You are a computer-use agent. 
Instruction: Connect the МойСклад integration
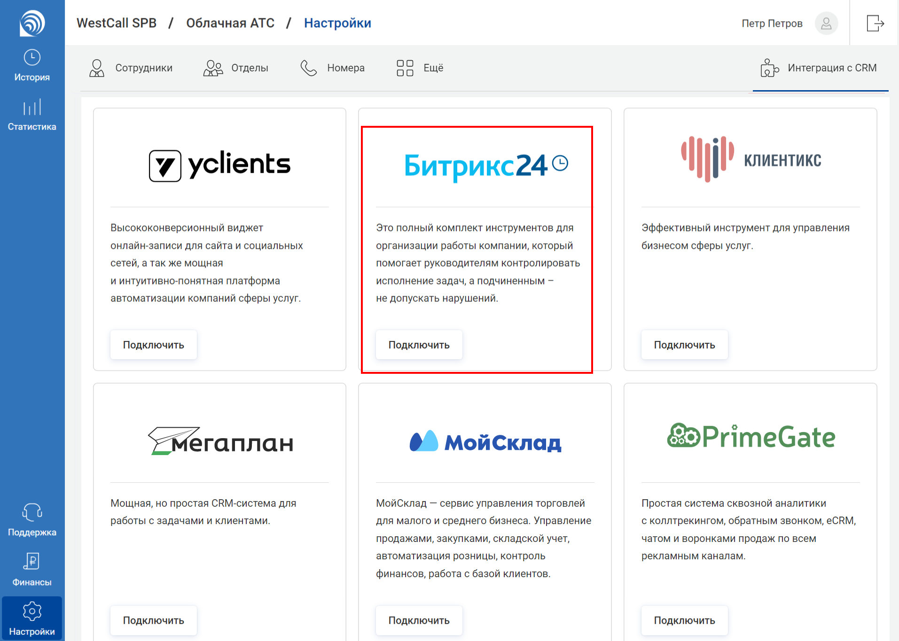419,620
